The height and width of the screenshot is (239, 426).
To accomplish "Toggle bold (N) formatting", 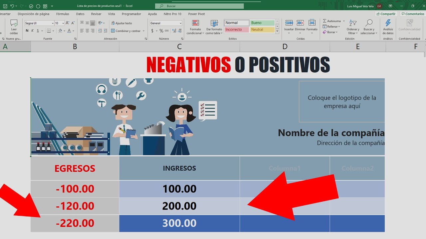I will (x=27, y=31).
